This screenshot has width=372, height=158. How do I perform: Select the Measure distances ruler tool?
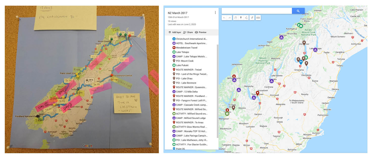tap(258, 17)
